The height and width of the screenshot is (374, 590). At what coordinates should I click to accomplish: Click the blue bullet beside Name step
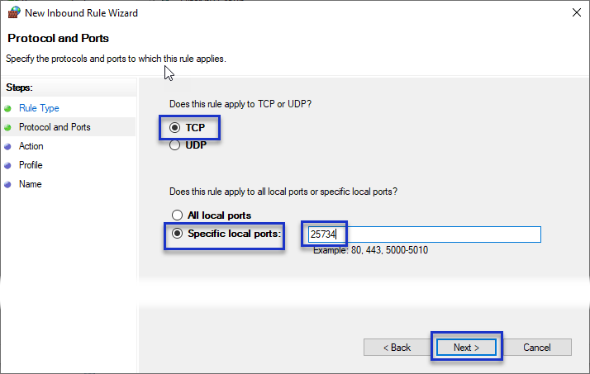[7, 184]
